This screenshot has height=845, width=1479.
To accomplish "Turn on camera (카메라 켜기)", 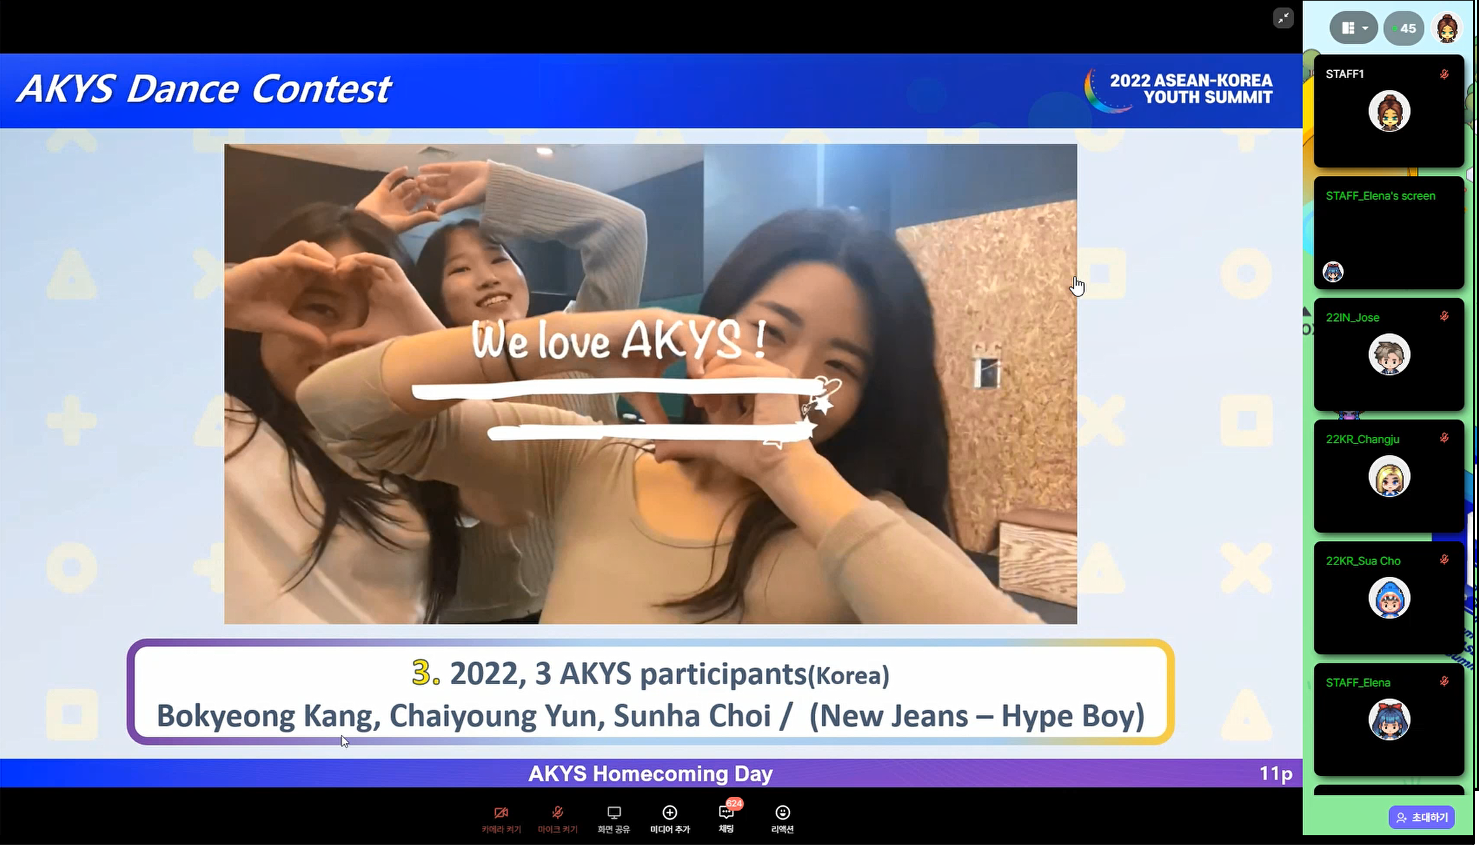I will point(500,818).
